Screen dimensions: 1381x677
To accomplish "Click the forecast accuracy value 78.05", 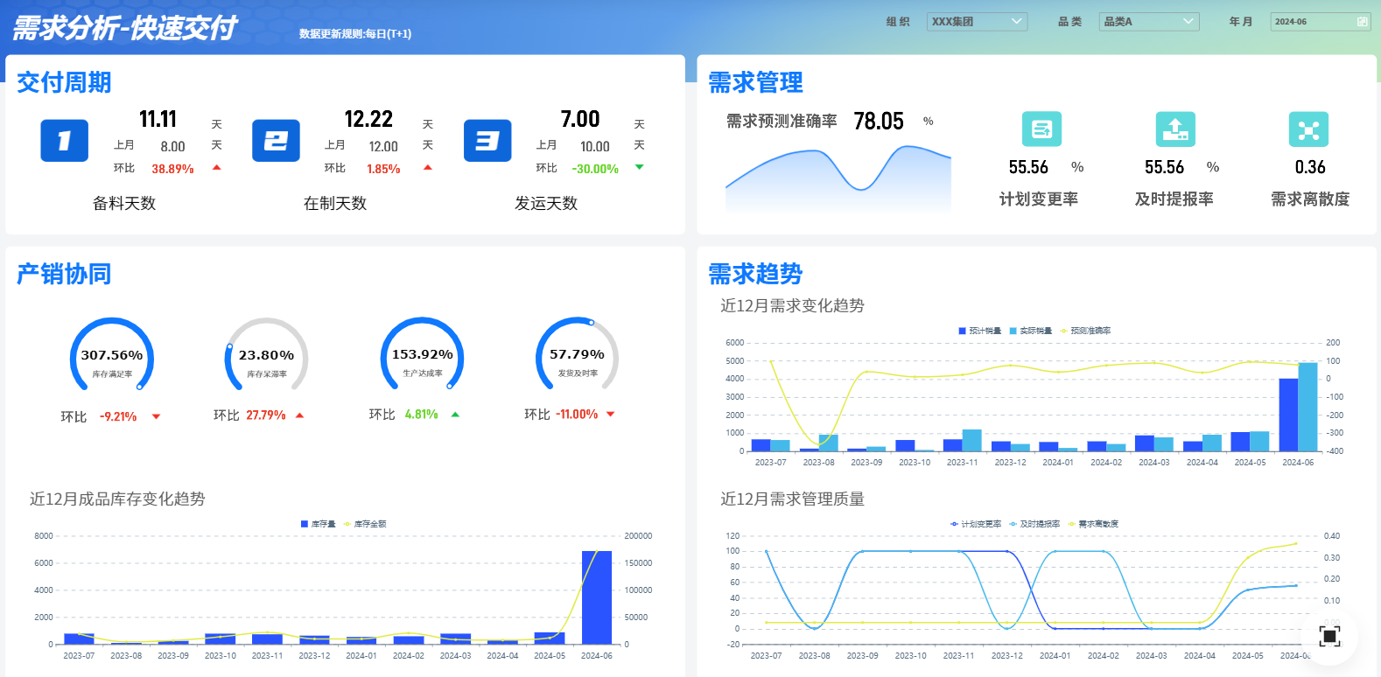I will coord(879,121).
